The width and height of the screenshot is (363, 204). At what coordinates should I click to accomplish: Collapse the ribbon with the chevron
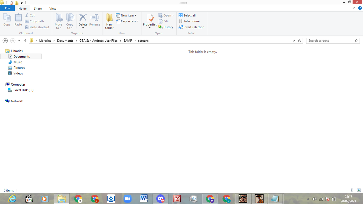pos(354,8)
